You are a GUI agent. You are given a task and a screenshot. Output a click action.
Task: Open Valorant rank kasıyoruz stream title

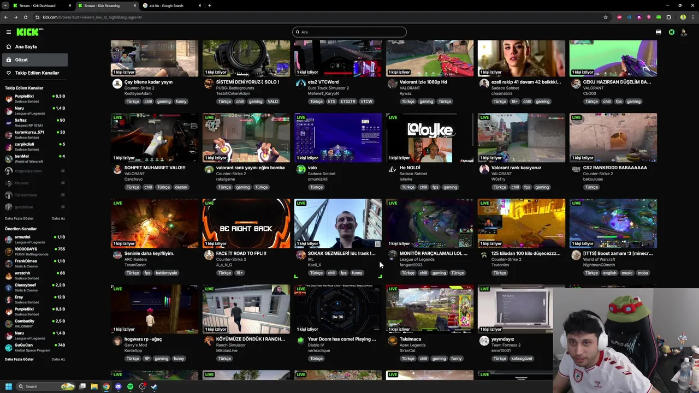click(516, 168)
